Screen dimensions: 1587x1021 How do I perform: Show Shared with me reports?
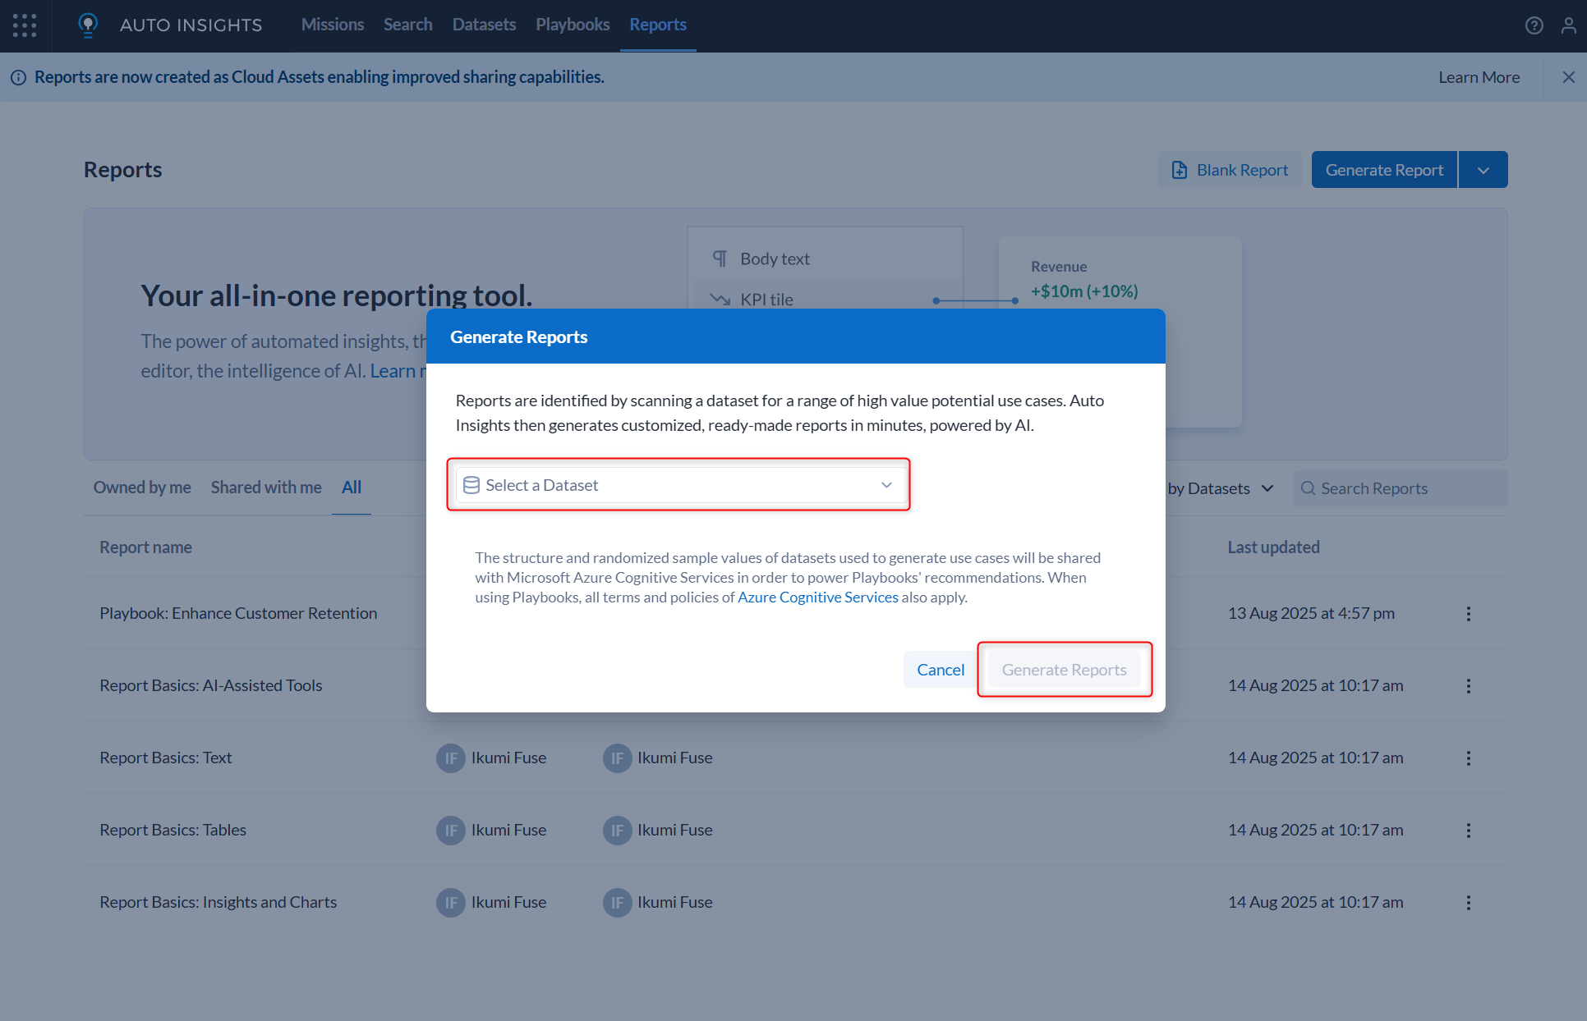tap(266, 488)
